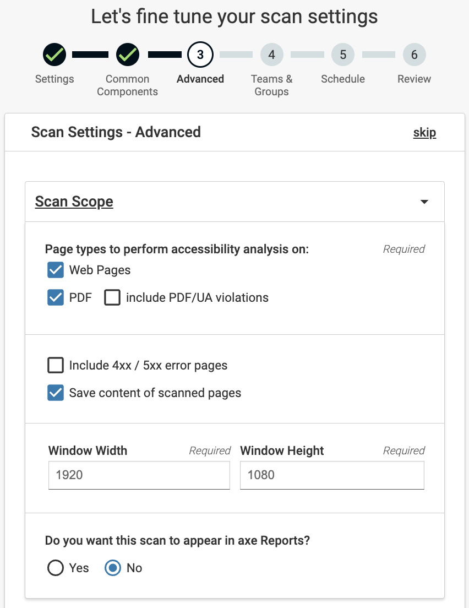The width and height of the screenshot is (469, 608).
Task: Focus the Window Height input field
Action: point(332,475)
